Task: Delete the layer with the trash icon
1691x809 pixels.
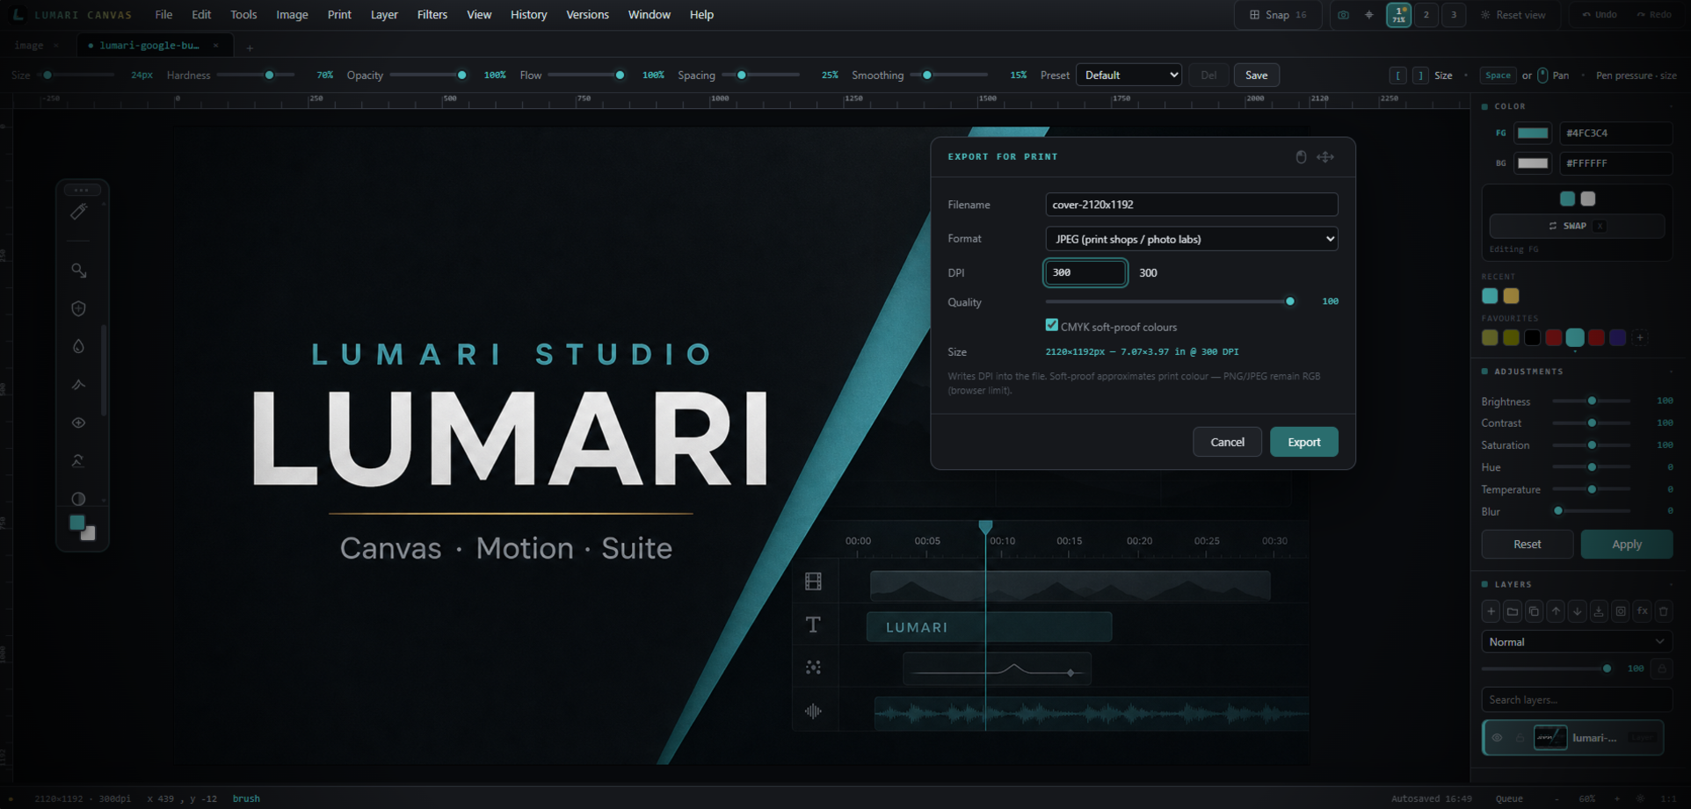Action: coord(1663,611)
